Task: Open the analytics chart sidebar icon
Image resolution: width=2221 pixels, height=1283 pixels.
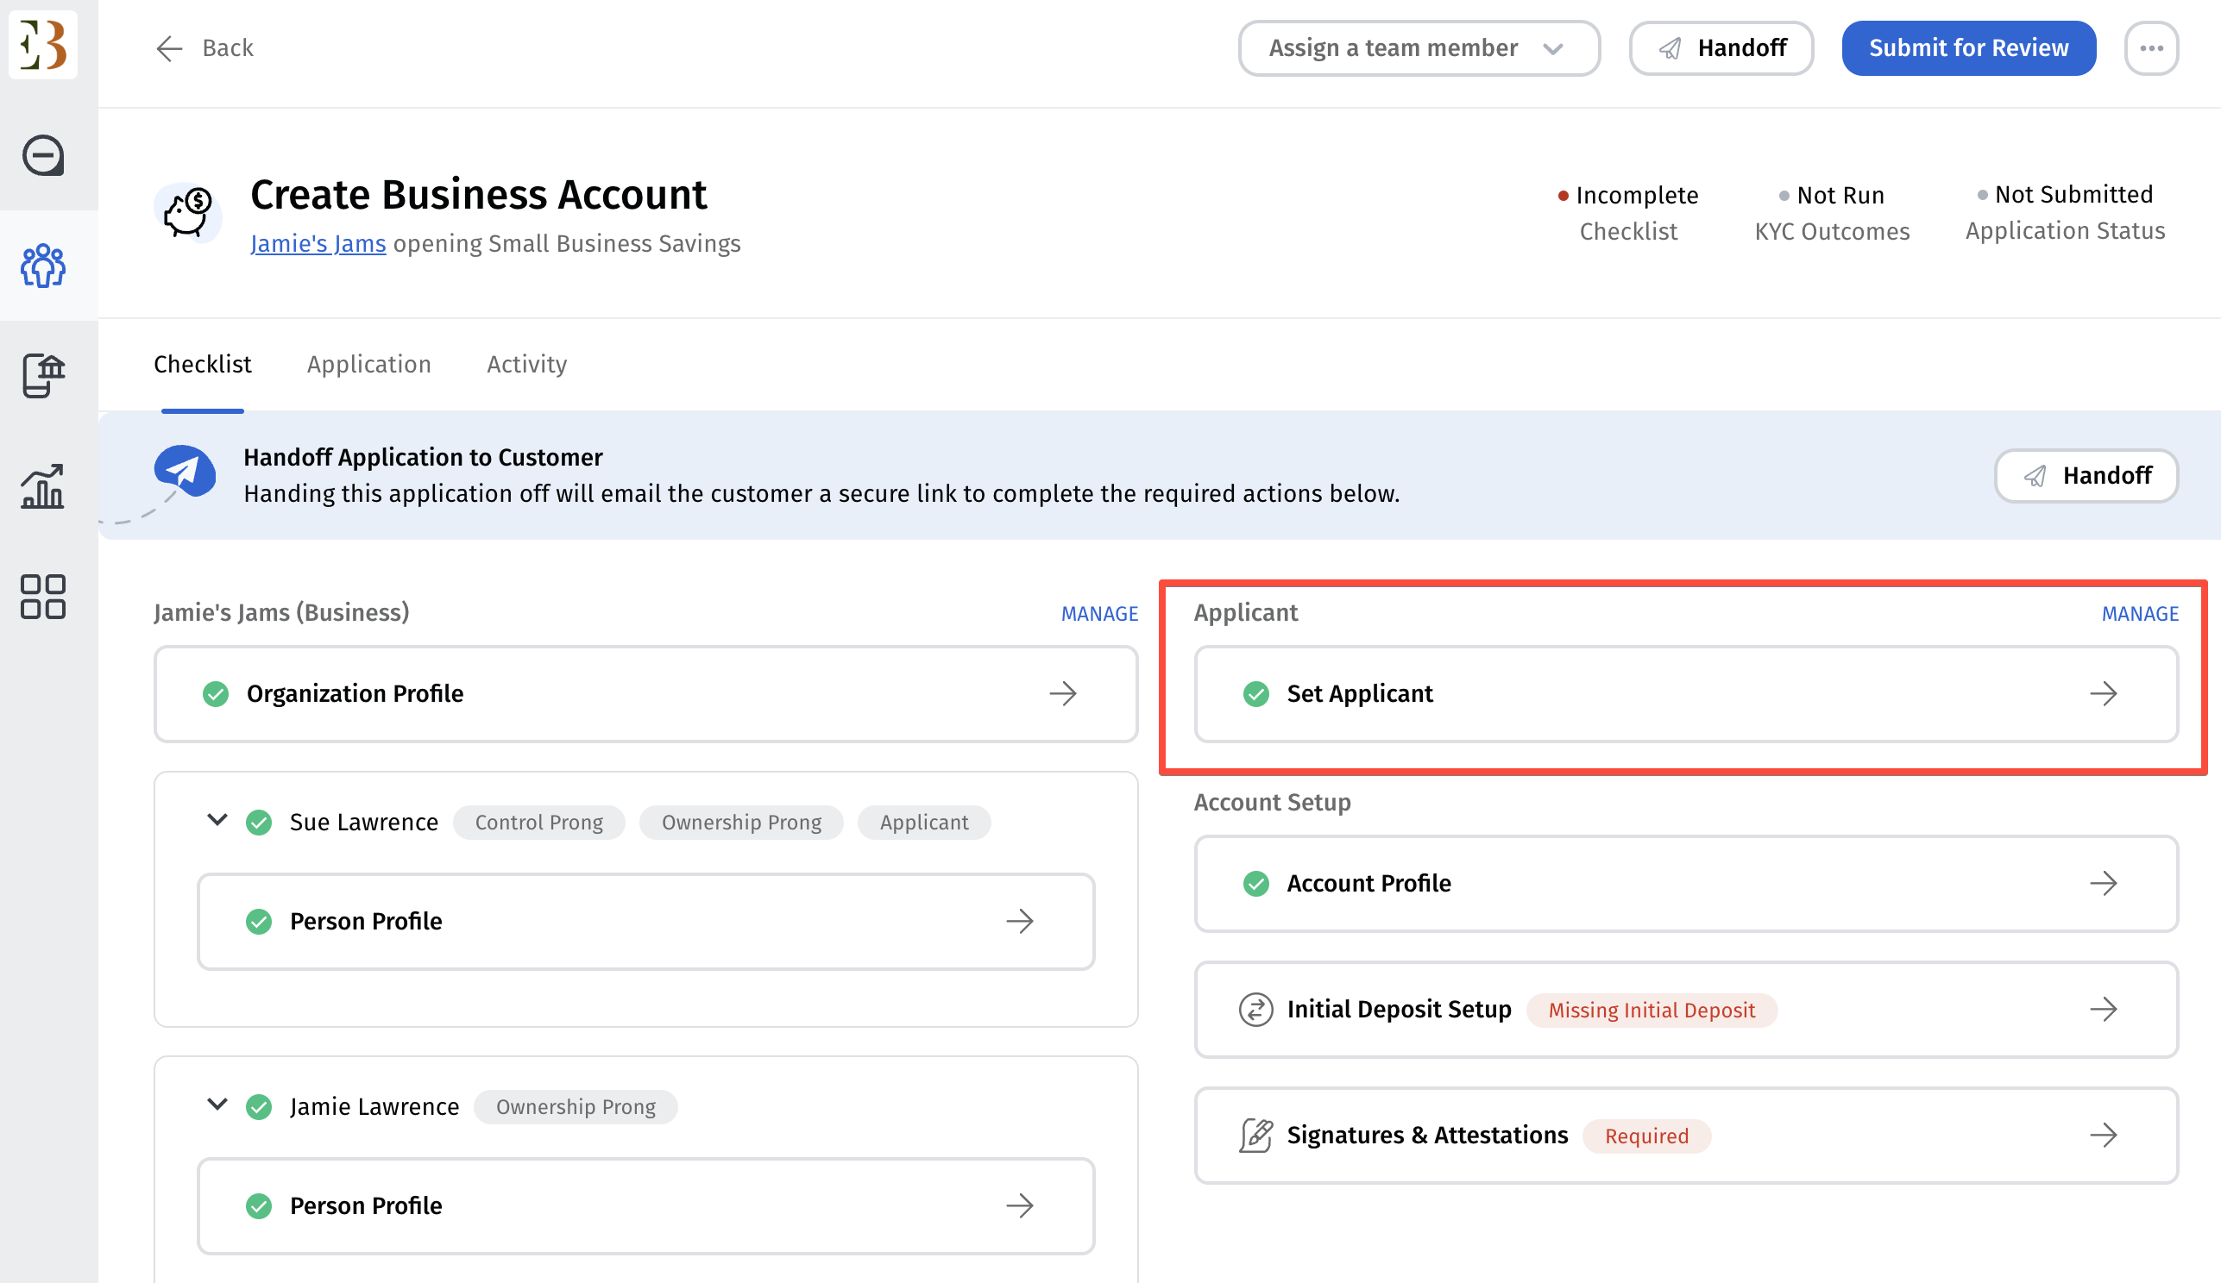Action: coord(42,486)
